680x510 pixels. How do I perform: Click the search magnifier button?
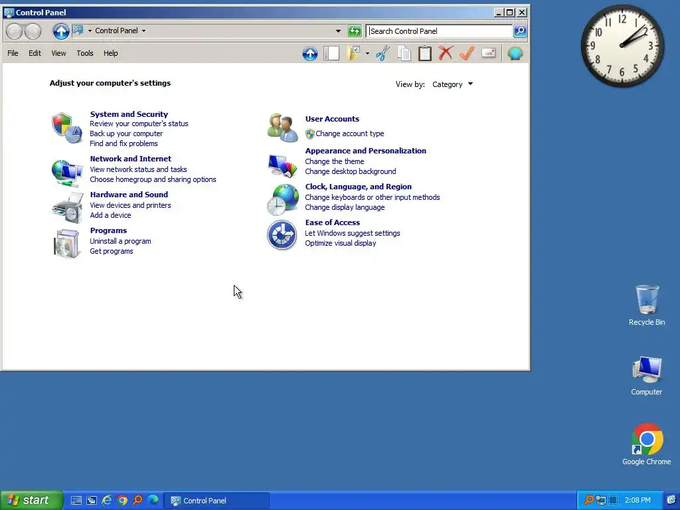(x=520, y=31)
